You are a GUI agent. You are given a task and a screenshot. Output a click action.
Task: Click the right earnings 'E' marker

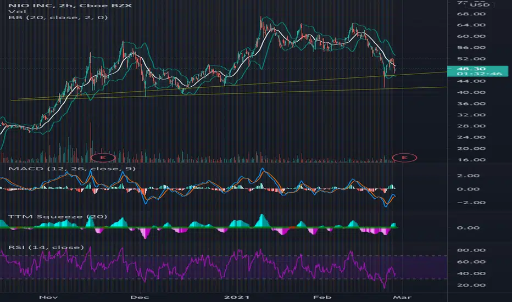[x=404, y=158]
